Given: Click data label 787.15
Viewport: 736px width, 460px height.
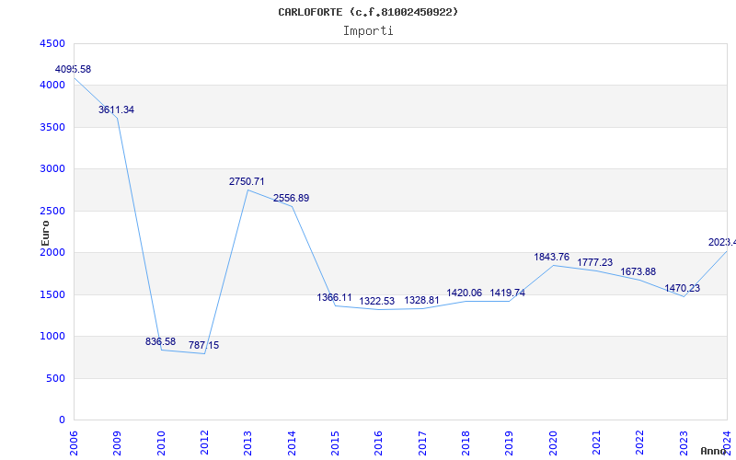Looking at the screenshot, I should pos(203,346).
